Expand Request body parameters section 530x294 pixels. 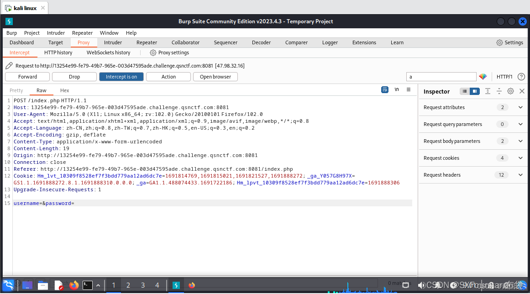472,141
